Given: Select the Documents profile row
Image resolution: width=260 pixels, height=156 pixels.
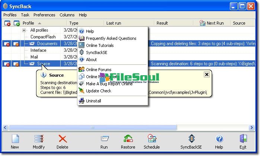Looking at the screenshot, I should (x=47, y=44).
